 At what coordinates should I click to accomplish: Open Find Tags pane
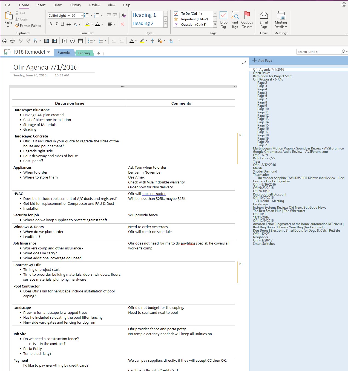pos(235,20)
